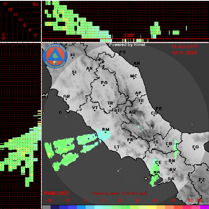Select the AR city label

[89, 69]
